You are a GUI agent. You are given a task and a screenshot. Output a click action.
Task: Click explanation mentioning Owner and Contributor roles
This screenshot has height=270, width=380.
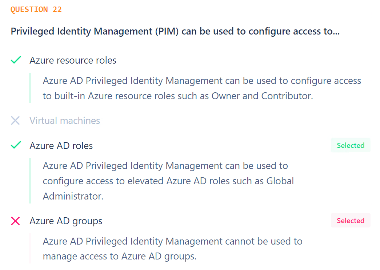202,88
